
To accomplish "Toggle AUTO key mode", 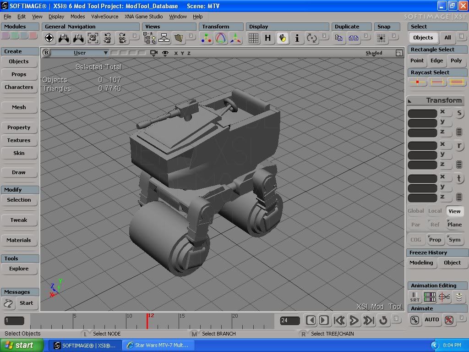I will pyautogui.click(x=431, y=319).
